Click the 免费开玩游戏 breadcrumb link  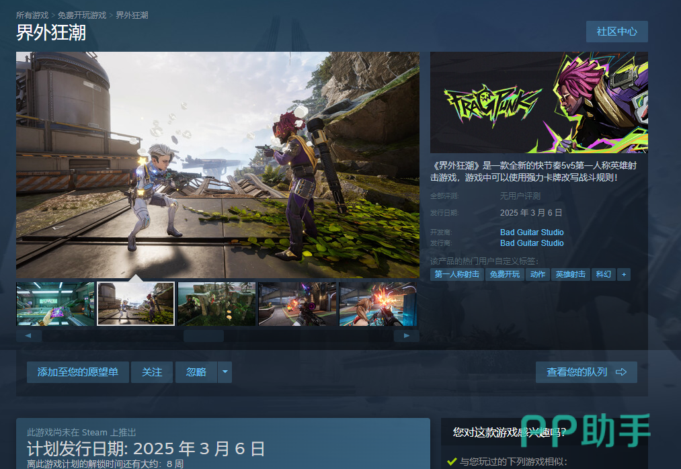(x=82, y=15)
